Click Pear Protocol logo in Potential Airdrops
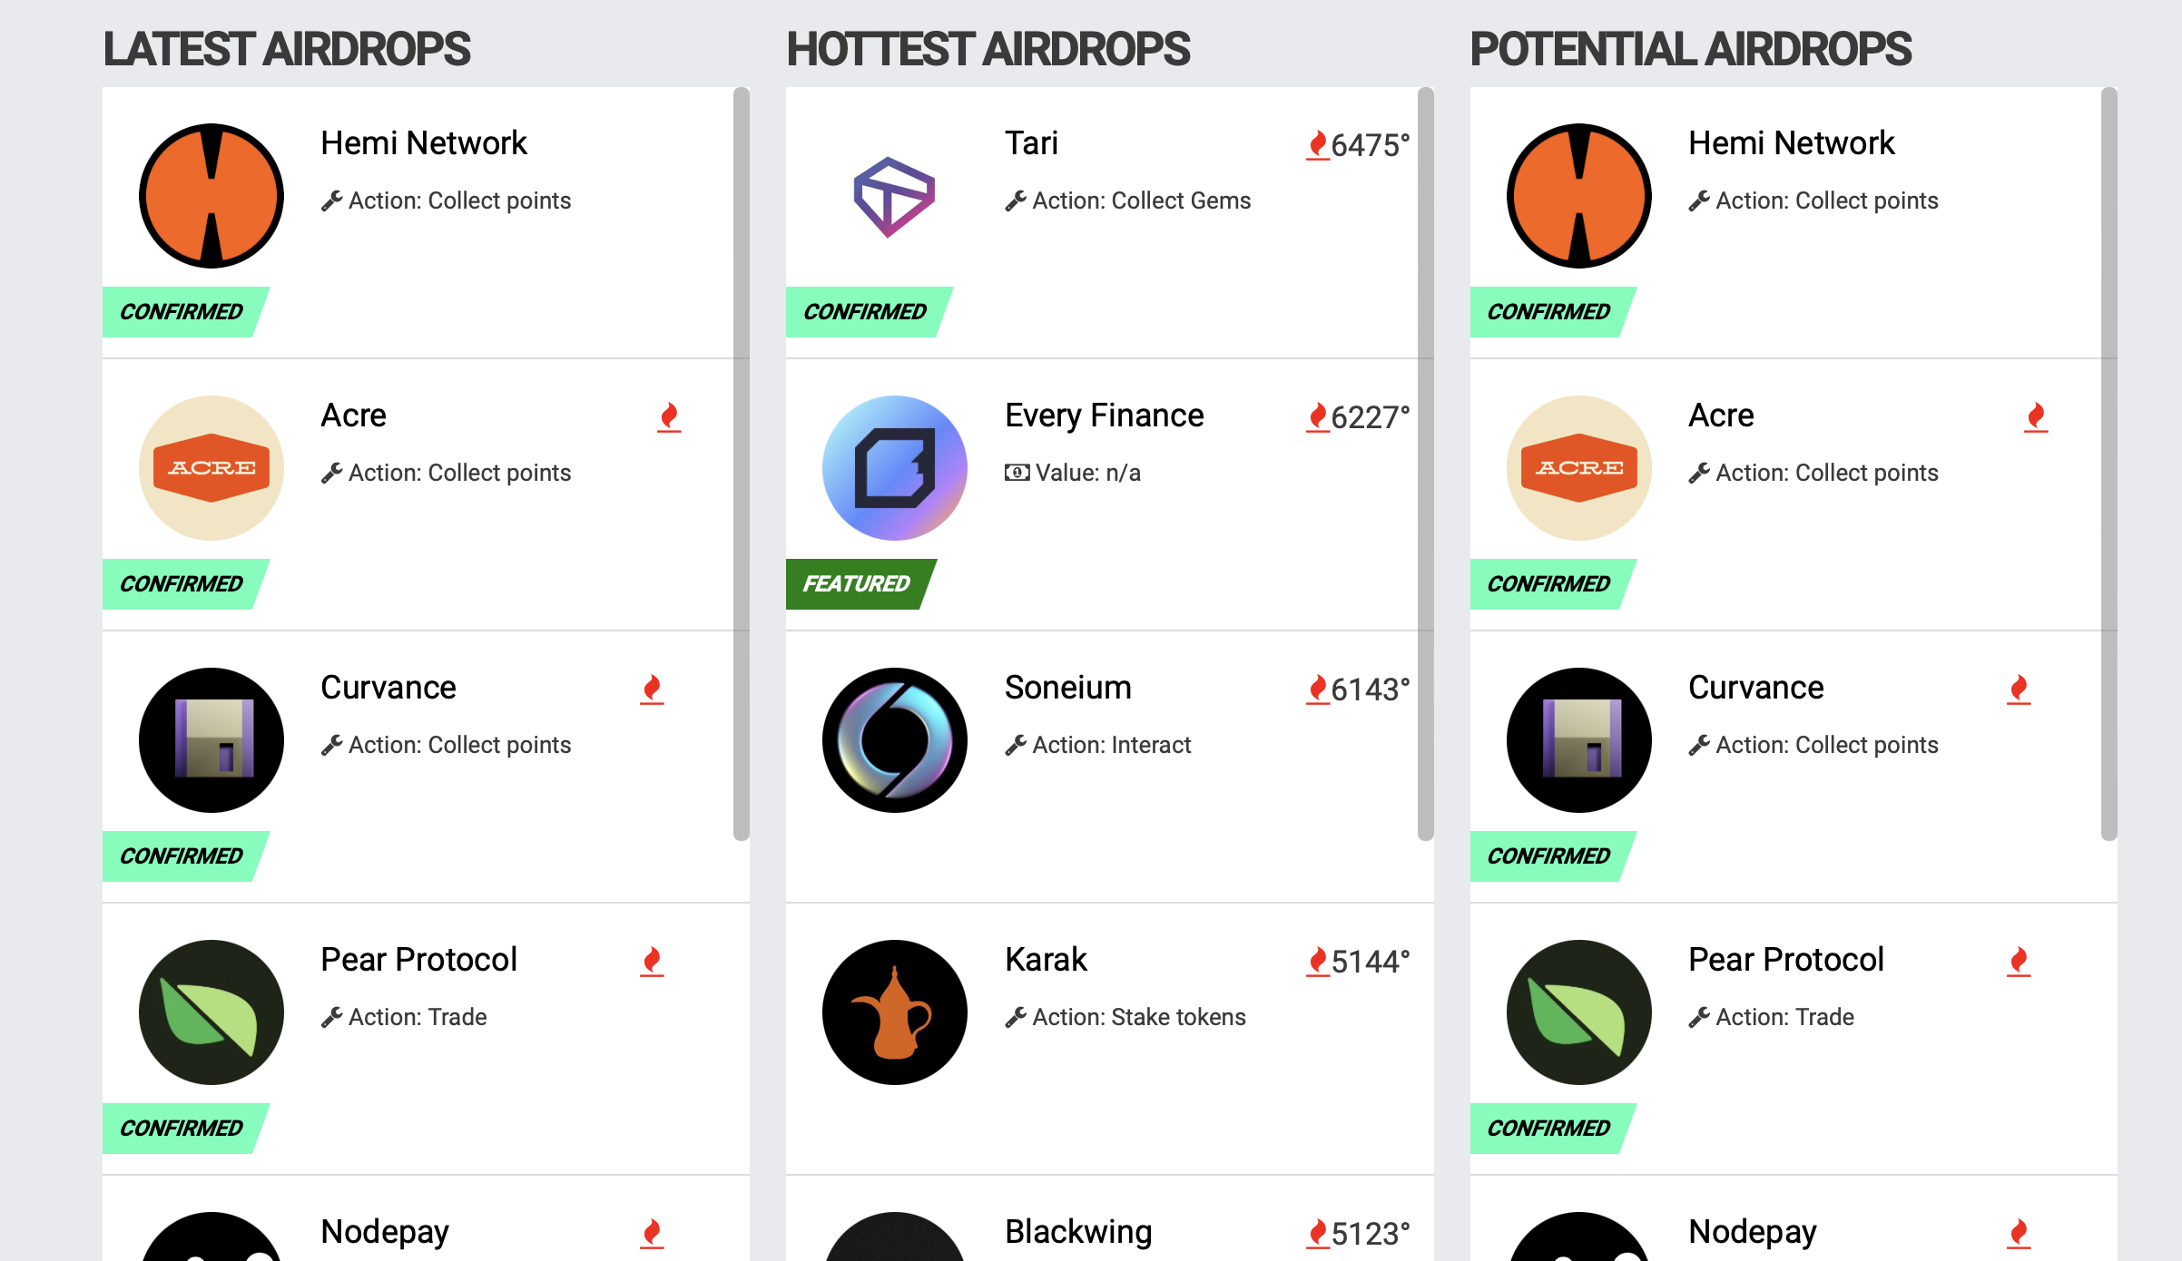The image size is (2182, 1261). tap(1578, 1012)
